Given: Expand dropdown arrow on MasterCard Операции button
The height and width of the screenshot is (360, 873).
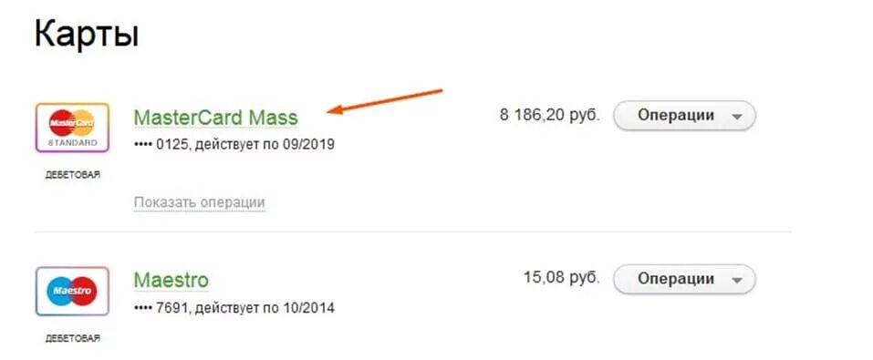Looking at the screenshot, I should tap(736, 117).
